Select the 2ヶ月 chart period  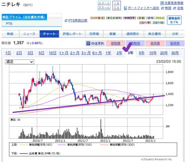(x=75, y=53)
